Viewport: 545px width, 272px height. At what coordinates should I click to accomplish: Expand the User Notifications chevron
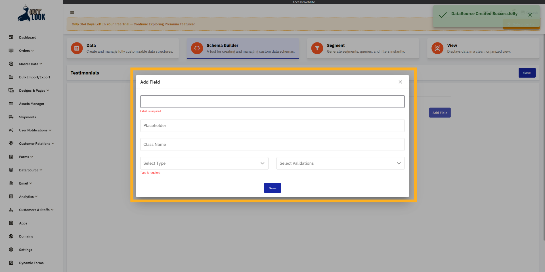coord(50,130)
